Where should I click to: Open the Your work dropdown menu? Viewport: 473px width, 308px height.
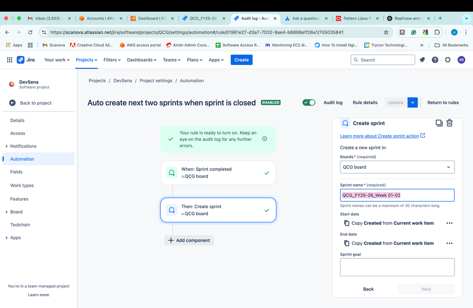[x=57, y=60]
